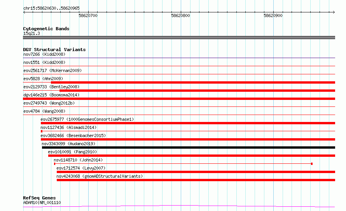
Task: Click the red bar of nsv4243068
Action: point(196,180)
